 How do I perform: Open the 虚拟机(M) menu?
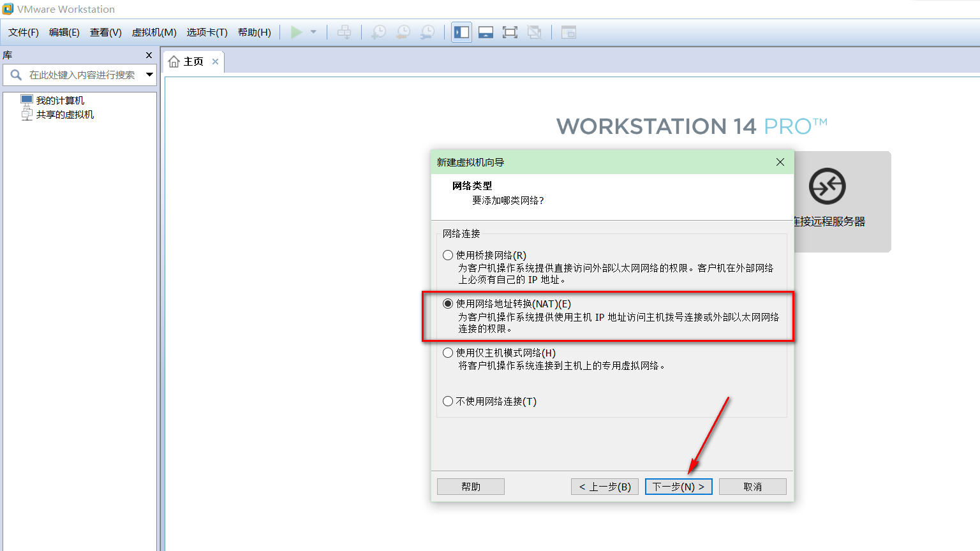click(x=153, y=32)
